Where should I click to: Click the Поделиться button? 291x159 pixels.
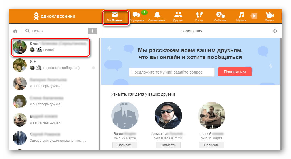(235, 72)
